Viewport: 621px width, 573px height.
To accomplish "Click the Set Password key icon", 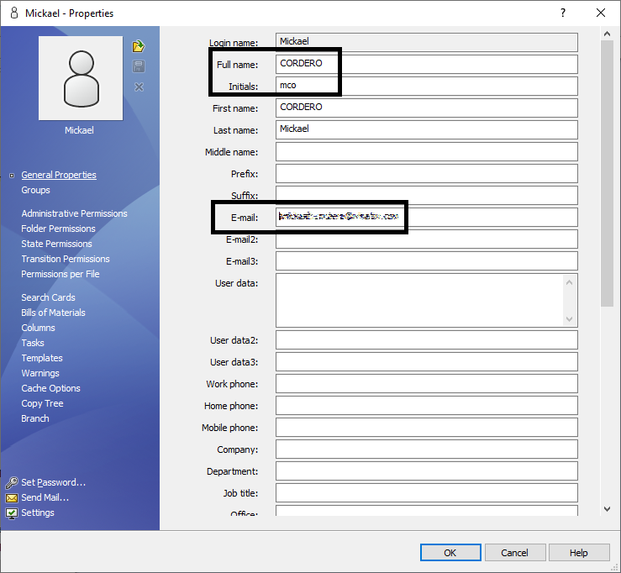I will (x=12, y=483).
